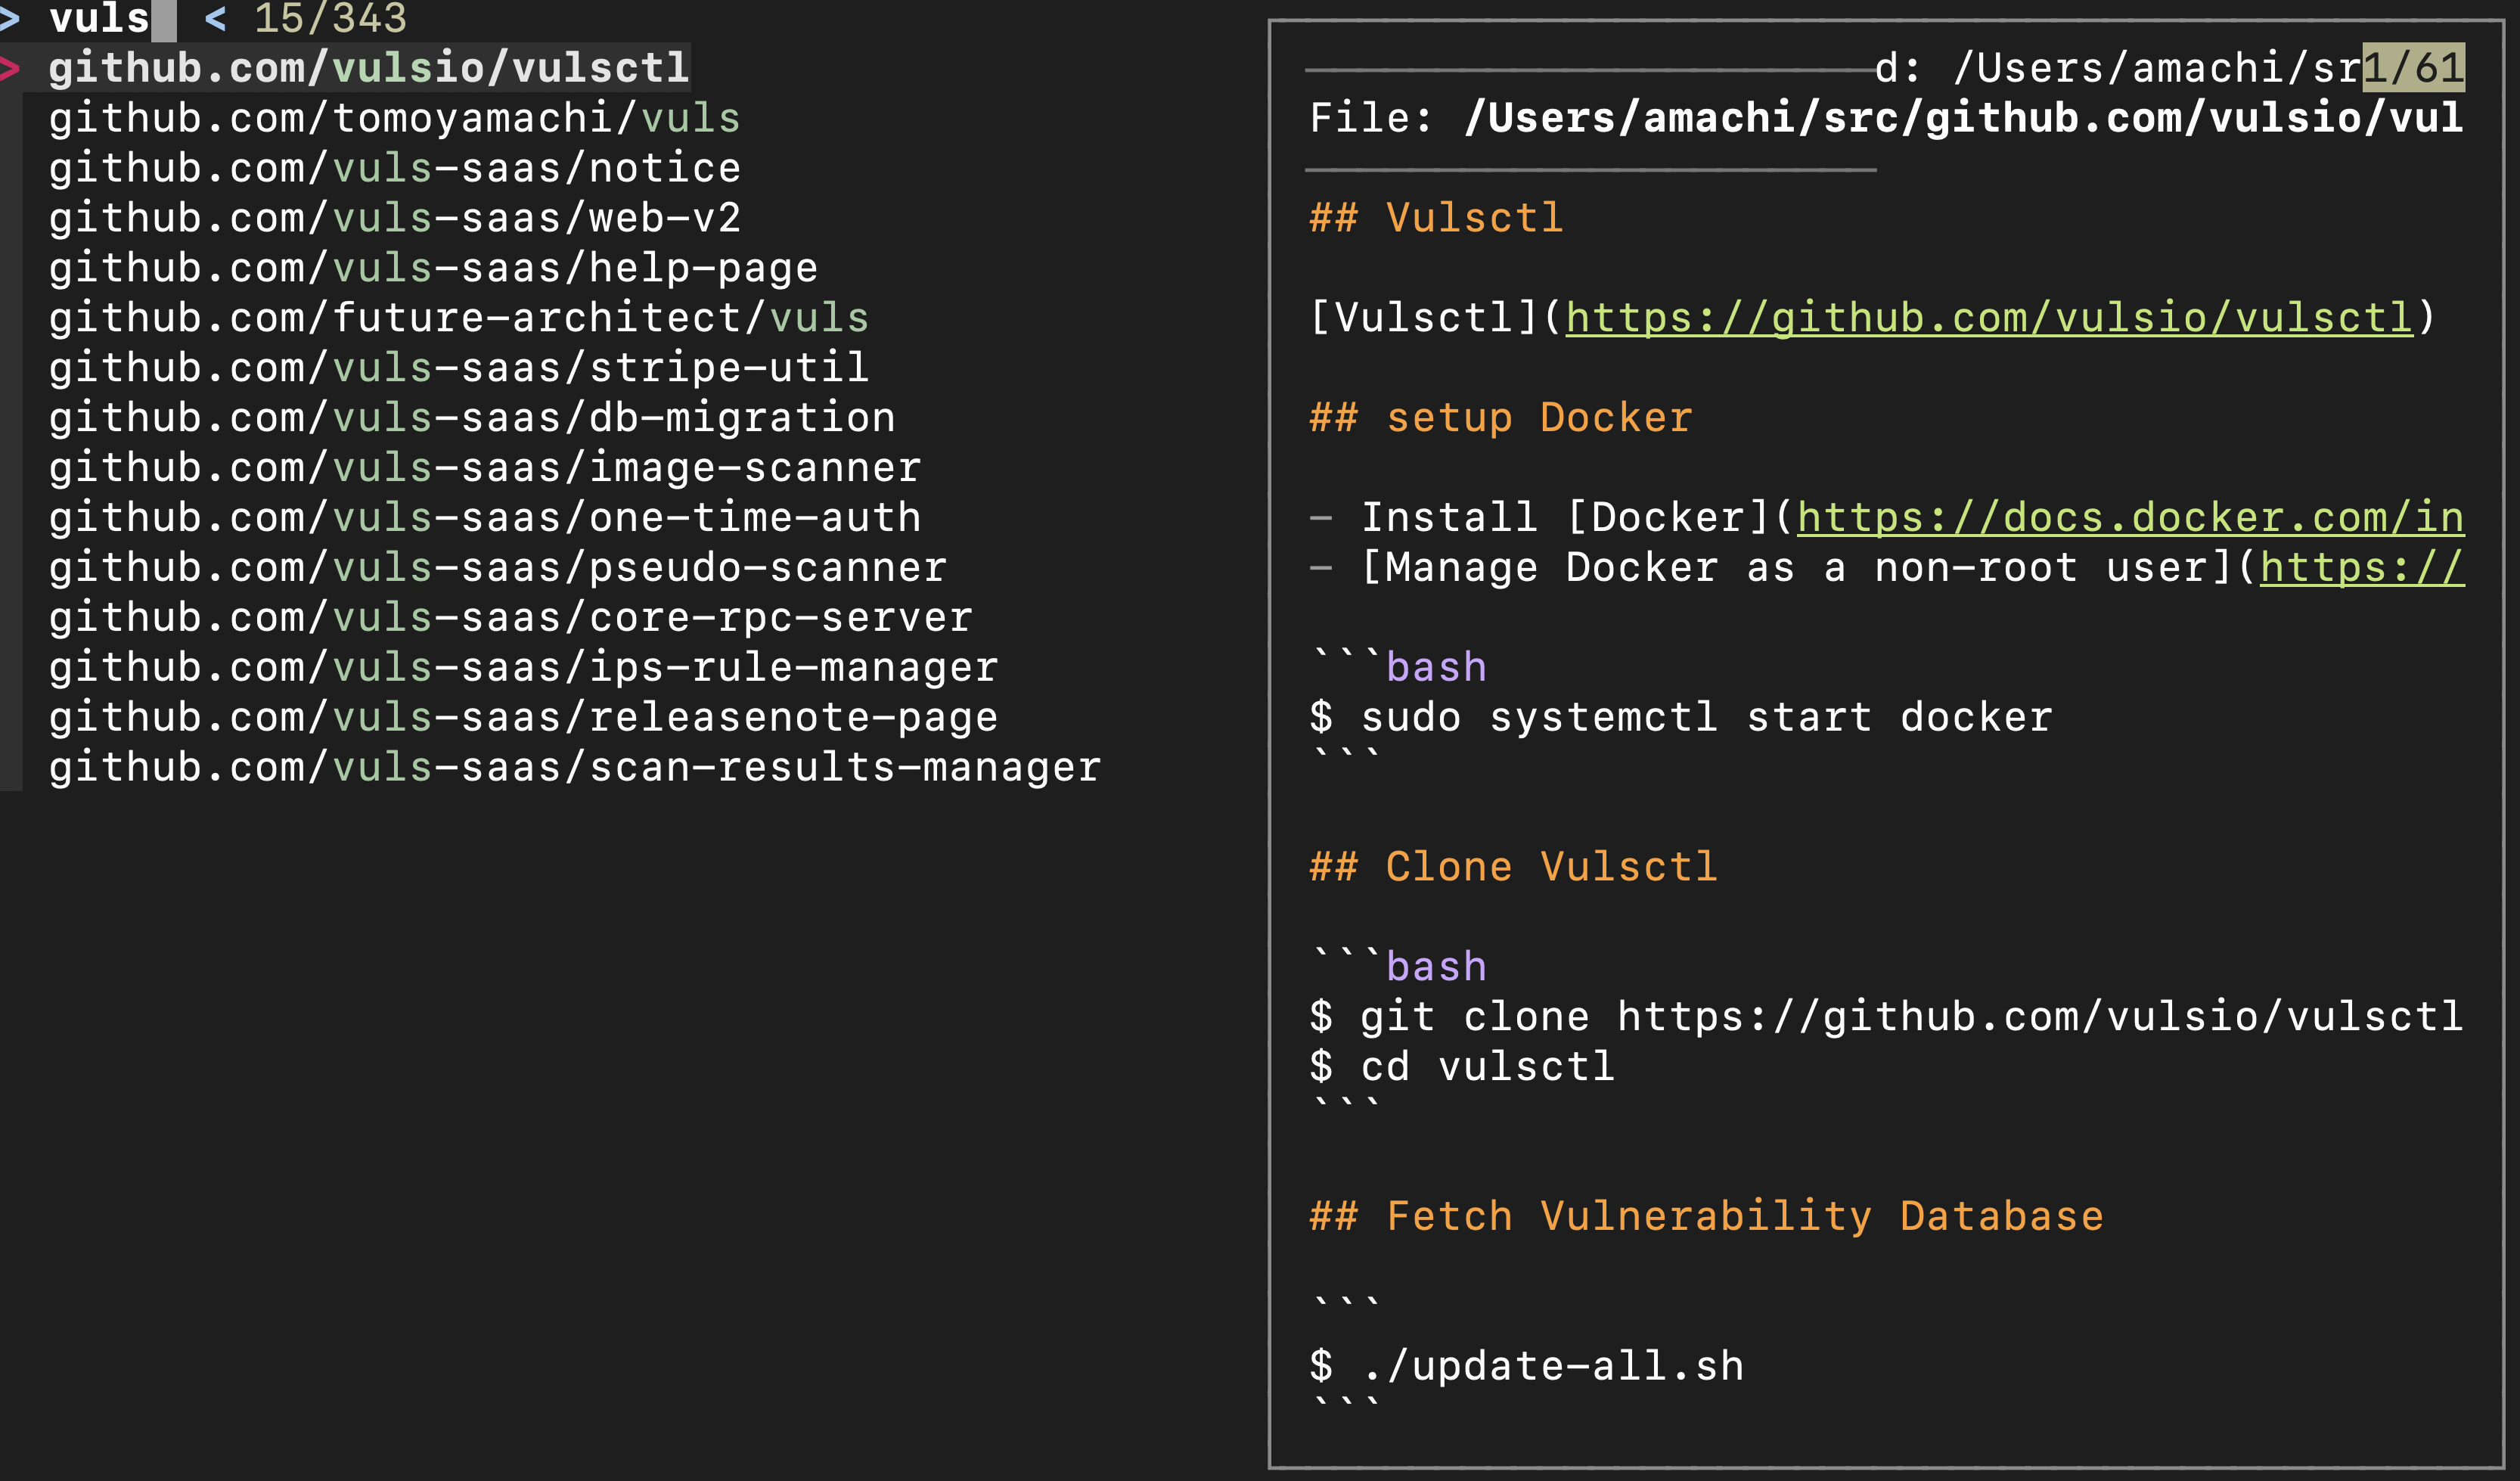
Task: Pick vuls-saas/db-migration from results
Action: click(x=471, y=418)
